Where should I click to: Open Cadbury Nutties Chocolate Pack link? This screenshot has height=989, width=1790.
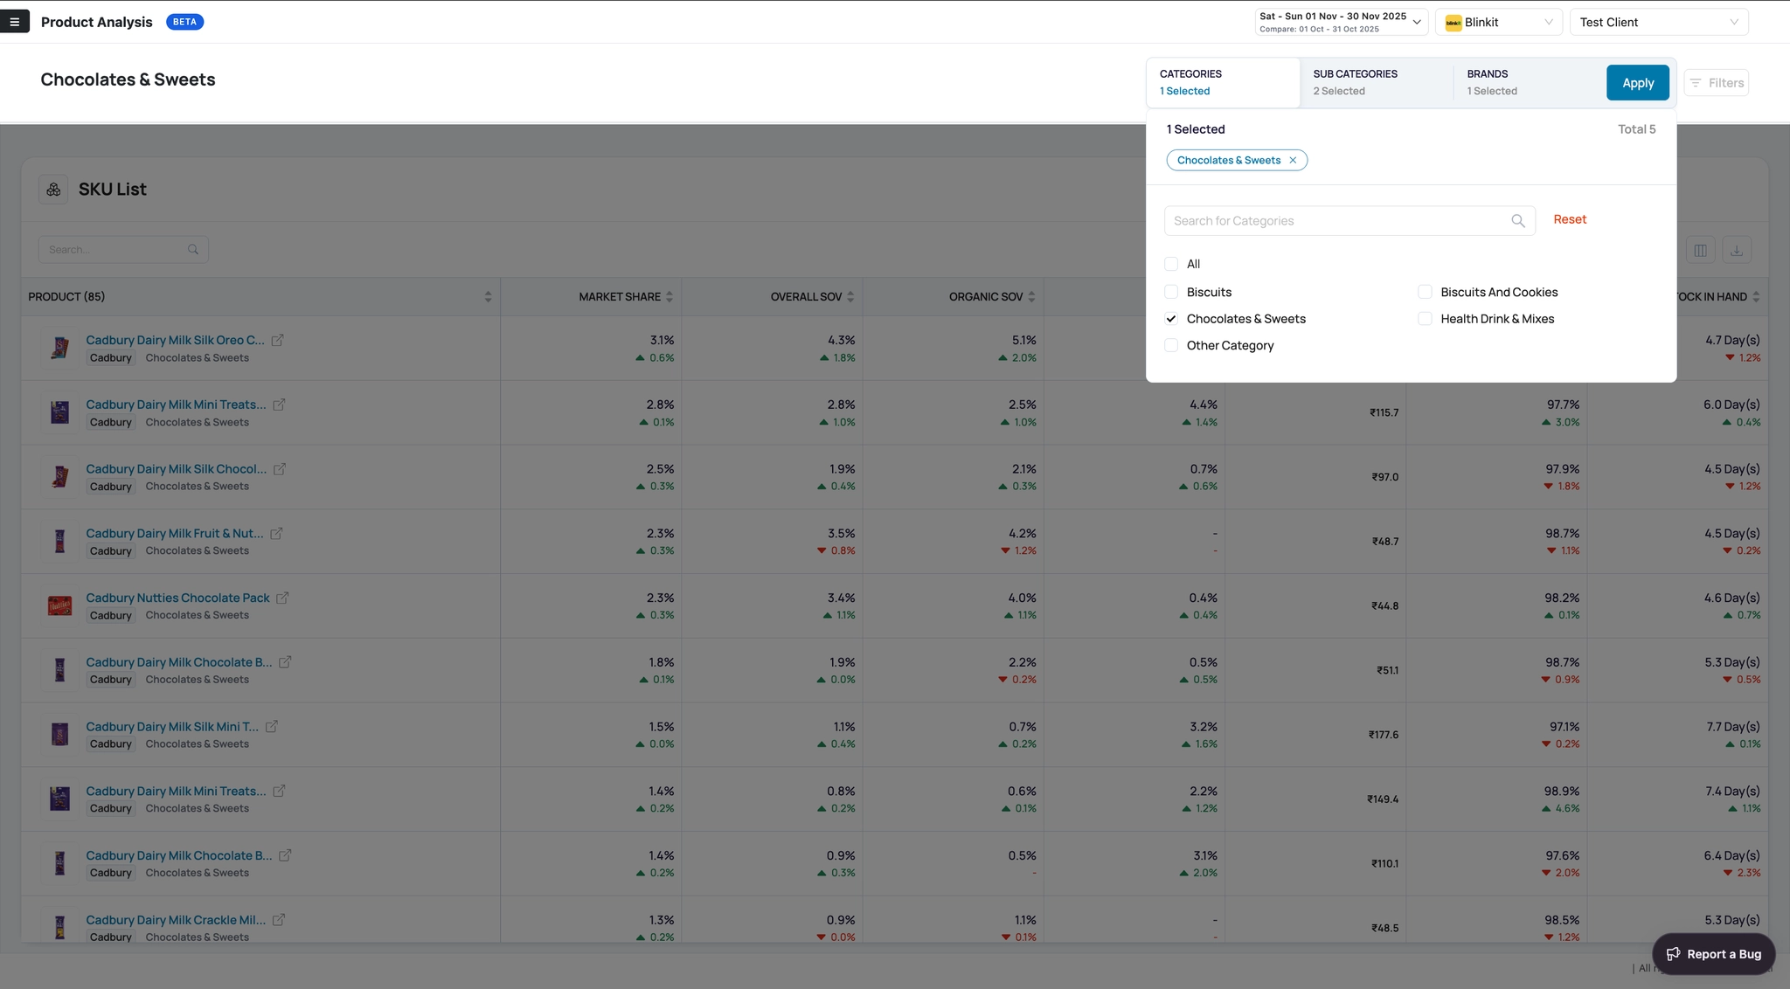point(177,598)
